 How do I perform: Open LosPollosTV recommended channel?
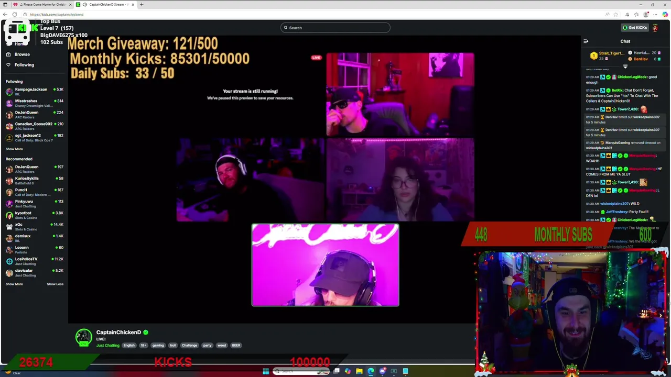pos(34,261)
